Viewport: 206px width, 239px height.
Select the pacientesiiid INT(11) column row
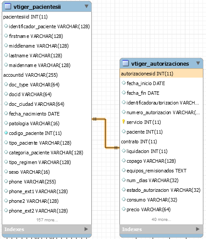pos(47,17)
